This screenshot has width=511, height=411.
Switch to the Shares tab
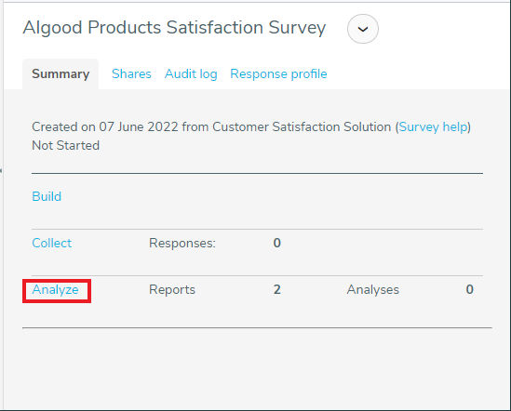pos(131,74)
